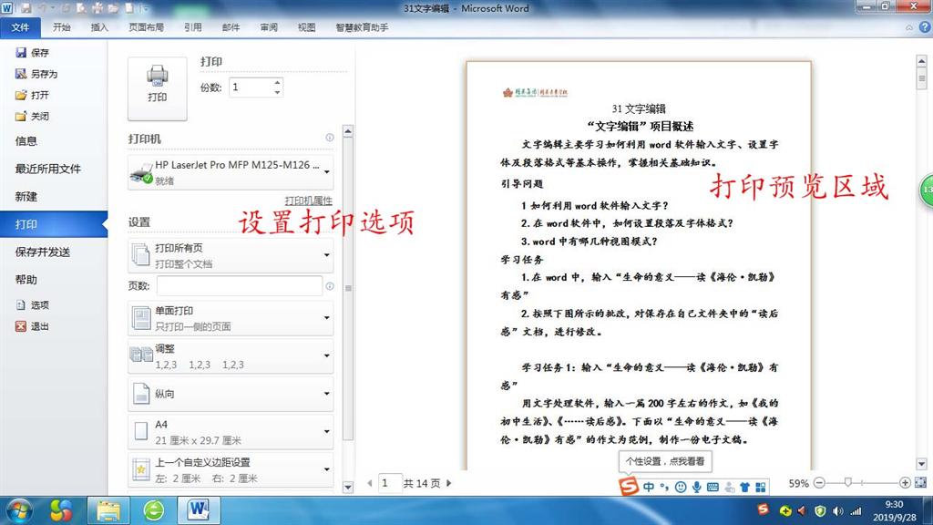
Task: Click the zoom out minus button
Action: click(819, 482)
